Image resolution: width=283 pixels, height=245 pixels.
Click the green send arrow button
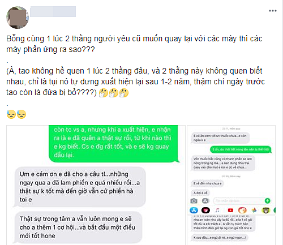click(267, 201)
